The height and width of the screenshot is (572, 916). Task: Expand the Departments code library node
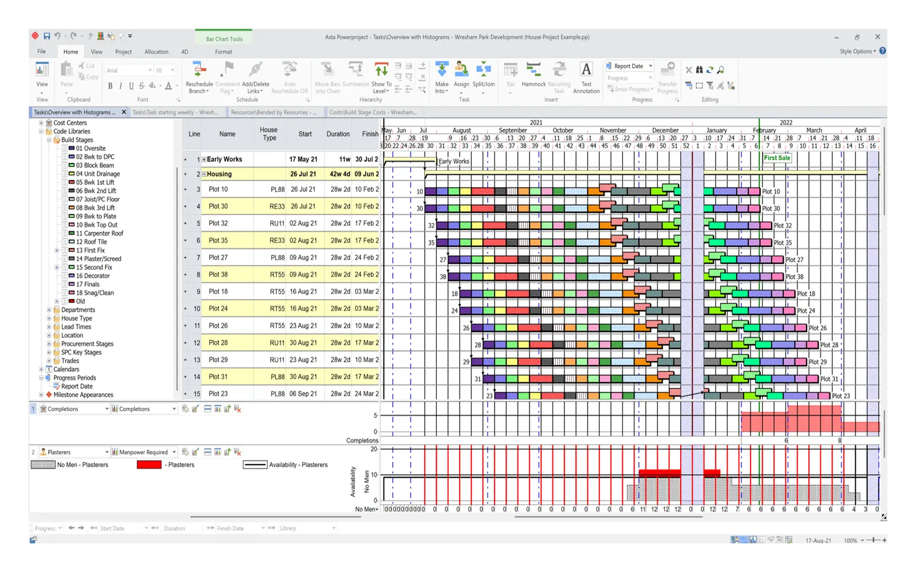click(x=50, y=309)
